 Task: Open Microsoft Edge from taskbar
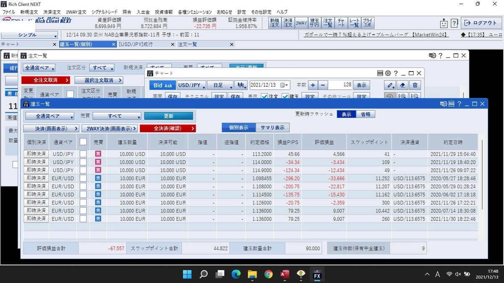point(236,275)
